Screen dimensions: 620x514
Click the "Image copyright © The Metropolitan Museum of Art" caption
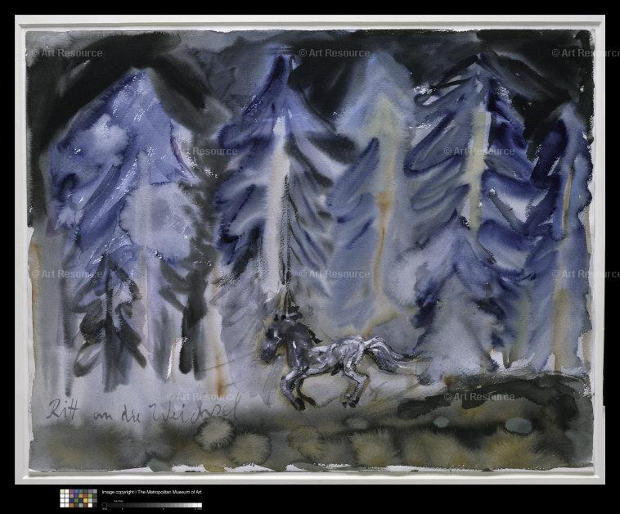(152, 492)
